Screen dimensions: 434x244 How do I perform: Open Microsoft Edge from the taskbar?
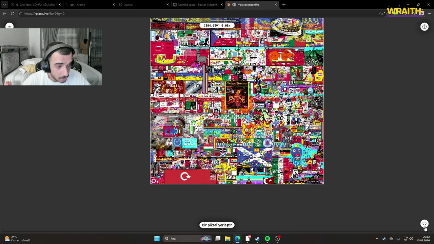[237, 239]
